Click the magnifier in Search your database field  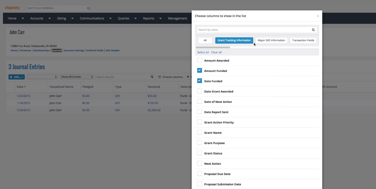coord(88,8)
